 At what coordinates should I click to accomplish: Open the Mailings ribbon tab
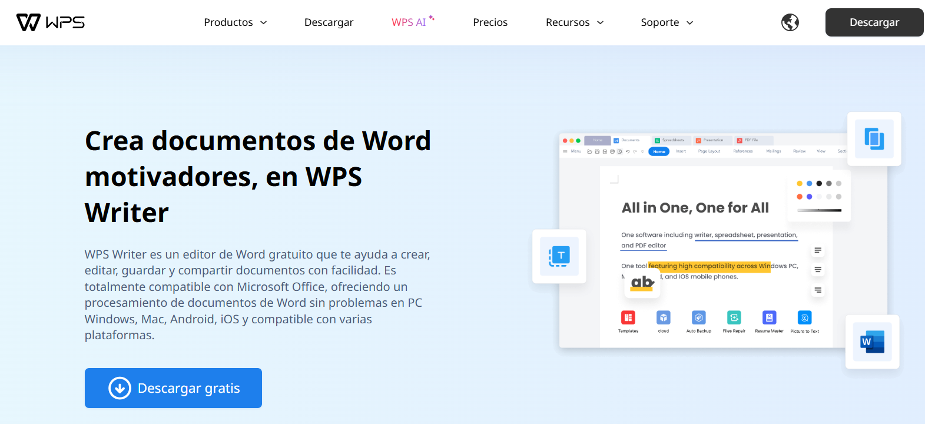(x=774, y=151)
